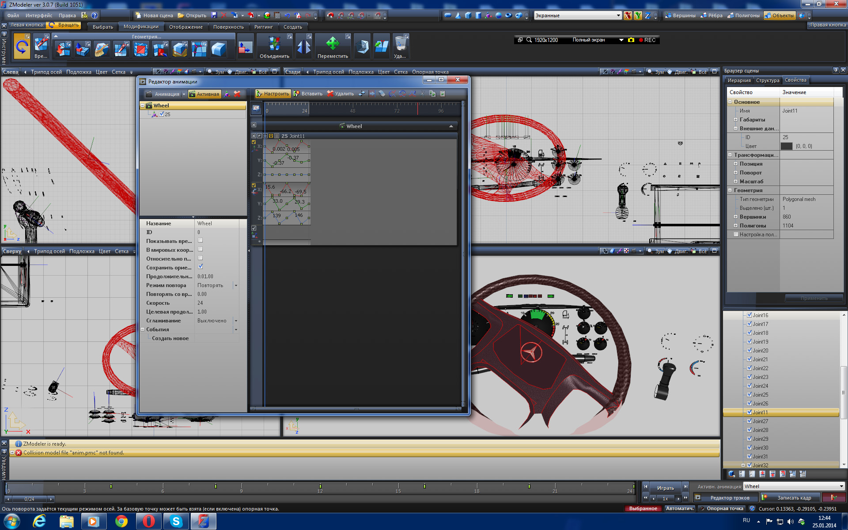
Task: Toggle the Z axis constraint button
Action: click(647, 15)
